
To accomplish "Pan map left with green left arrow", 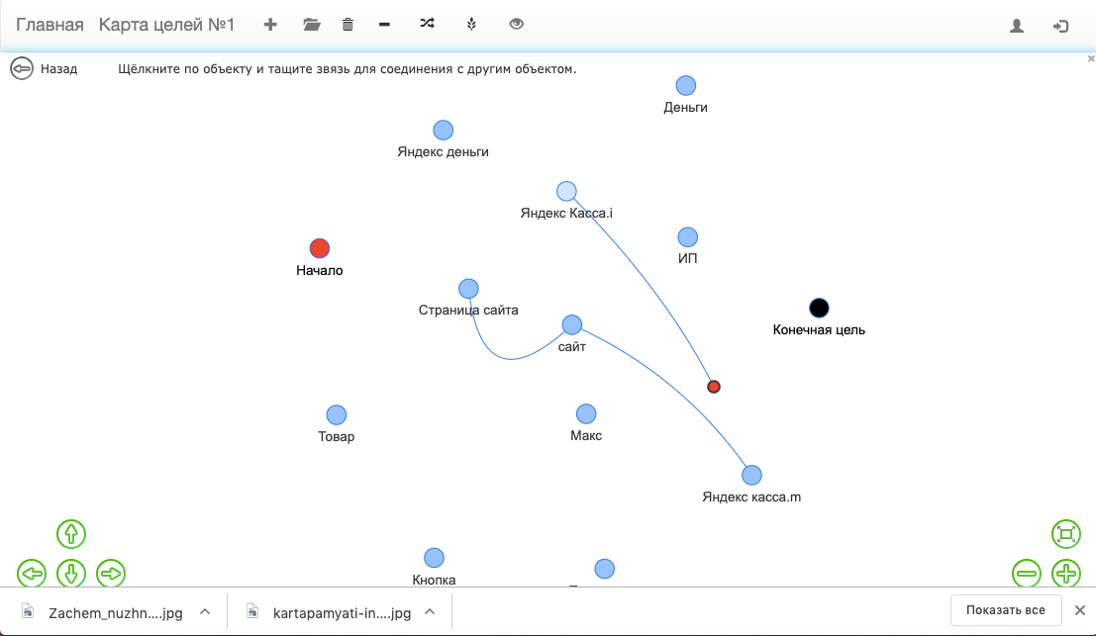I will point(32,574).
